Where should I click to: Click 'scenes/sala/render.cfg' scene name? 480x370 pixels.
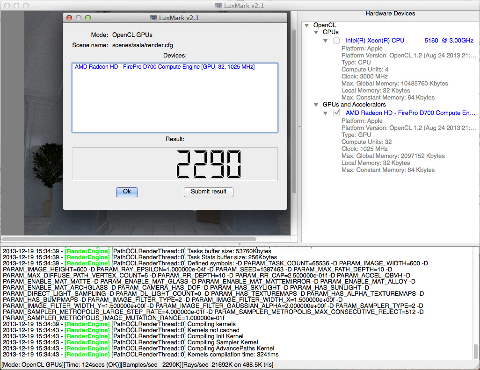point(142,45)
